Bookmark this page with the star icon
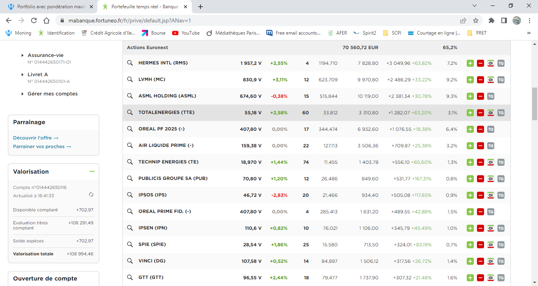 click(x=476, y=20)
